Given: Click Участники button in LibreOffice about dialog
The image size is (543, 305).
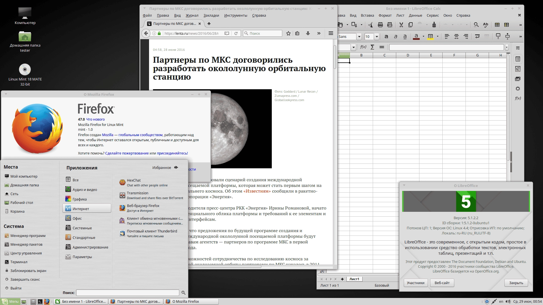Looking at the screenshot, I should click(x=415, y=283).
